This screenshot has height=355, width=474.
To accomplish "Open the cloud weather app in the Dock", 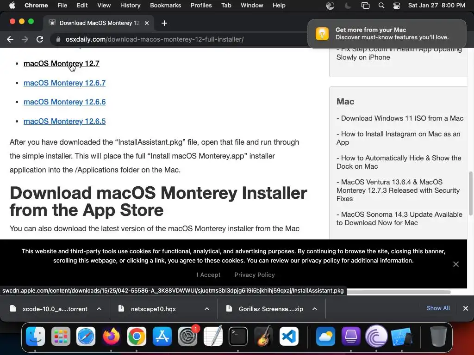I will point(325,336).
